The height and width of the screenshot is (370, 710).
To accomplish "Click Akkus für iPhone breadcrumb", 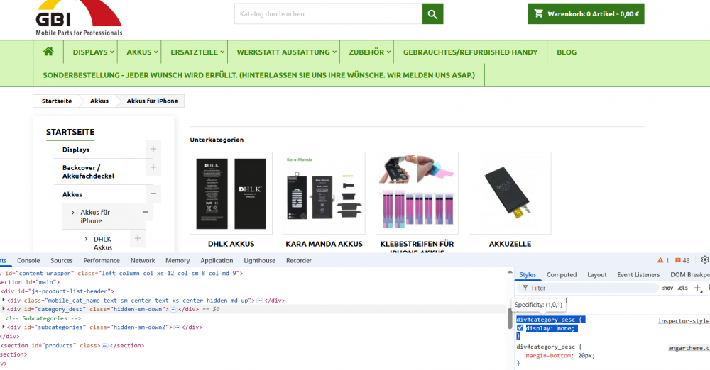I will 152,101.
